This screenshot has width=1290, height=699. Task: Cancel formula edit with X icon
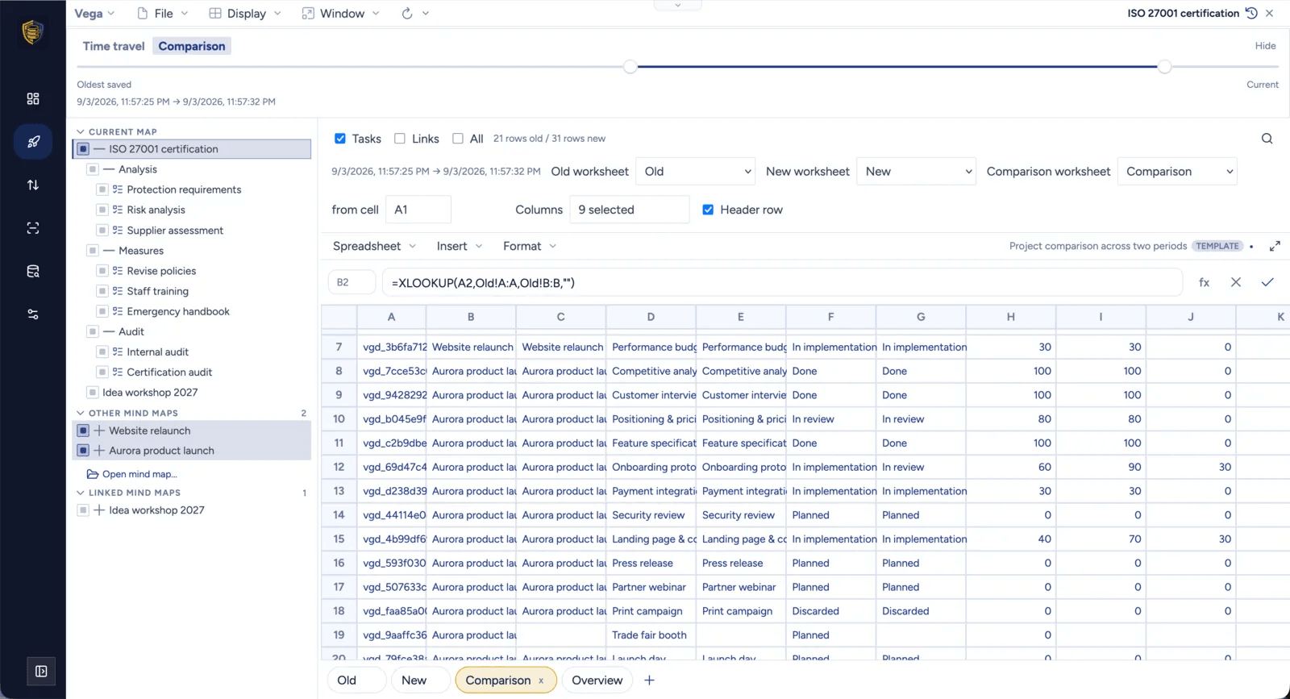(1235, 282)
